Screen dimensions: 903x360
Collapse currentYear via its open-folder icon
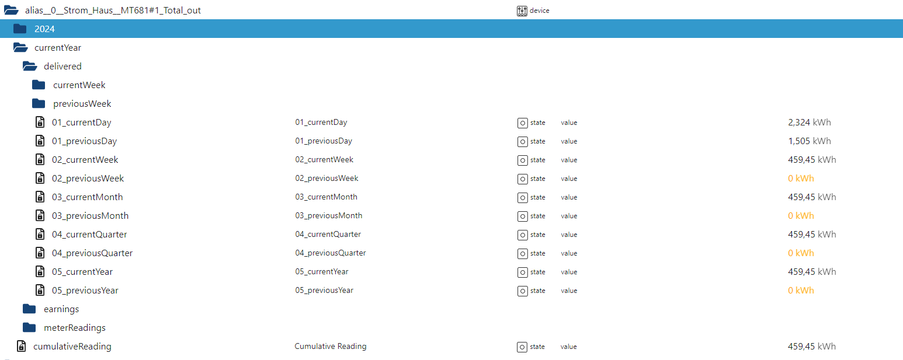20,48
